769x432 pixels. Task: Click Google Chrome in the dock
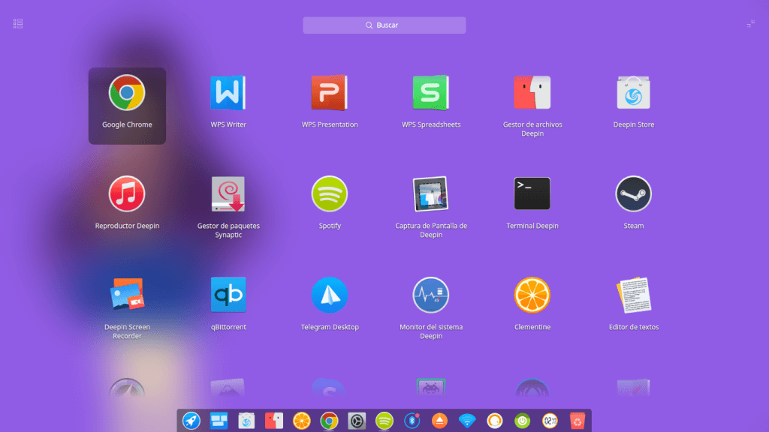tap(329, 421)
